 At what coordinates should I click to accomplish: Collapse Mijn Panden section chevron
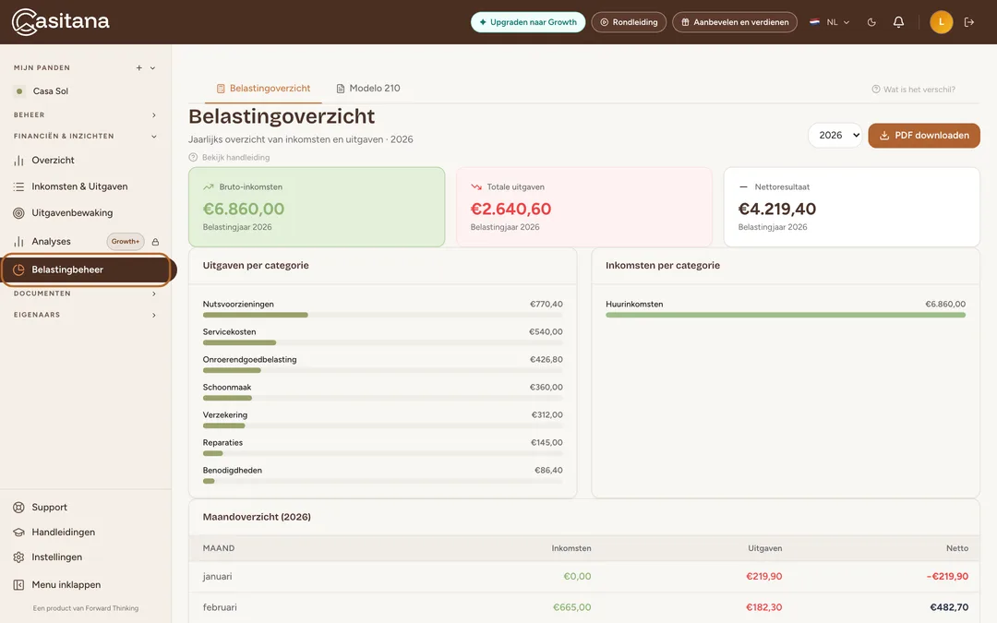pyautogui.click(x=152, y=68)
